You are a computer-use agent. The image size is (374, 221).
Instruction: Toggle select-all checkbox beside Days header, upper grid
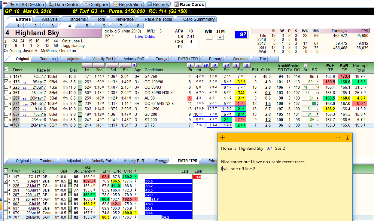(x=6, y=69)
